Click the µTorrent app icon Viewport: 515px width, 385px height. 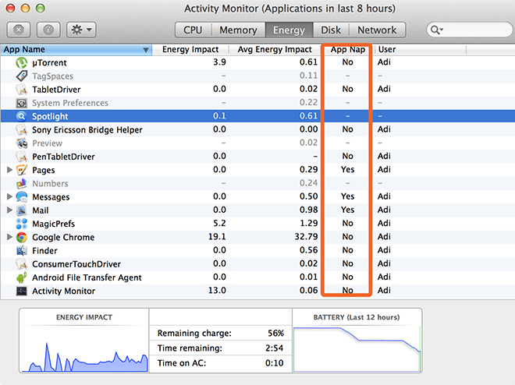(x=22, y=62)
